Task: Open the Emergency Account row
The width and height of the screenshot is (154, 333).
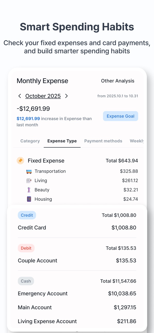Action: coord(77,294)
